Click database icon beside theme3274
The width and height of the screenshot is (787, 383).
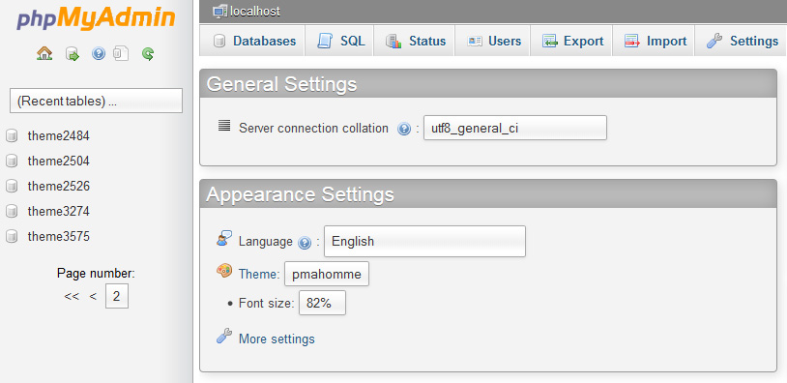click(12, 211)
